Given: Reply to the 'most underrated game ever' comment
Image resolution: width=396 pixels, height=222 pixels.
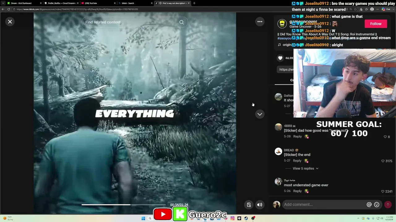Looking at the screenshot, I should coord(297,191).
